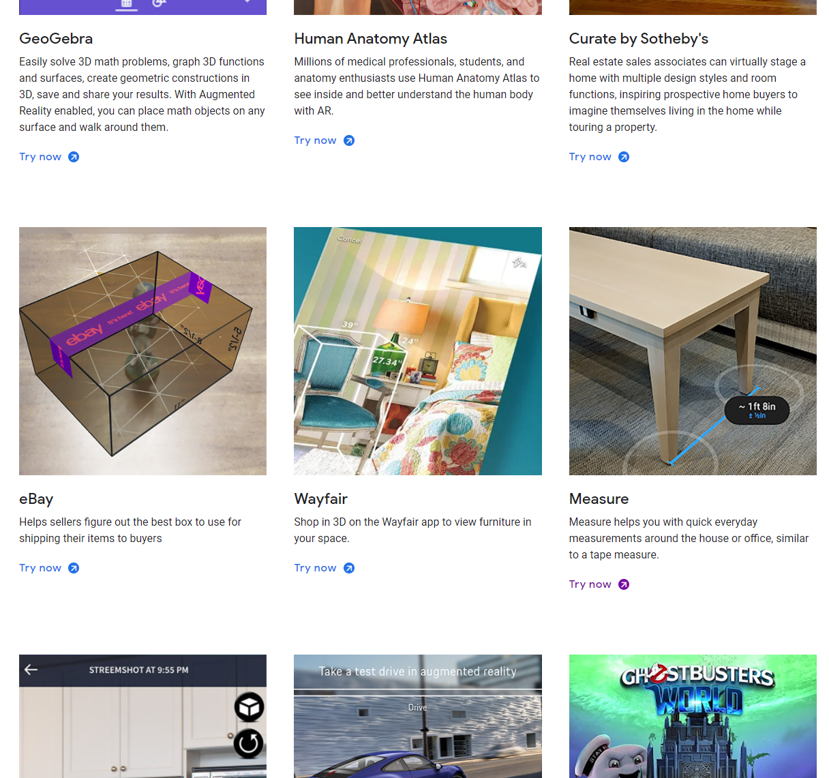
Task: Click the launch icon beside eBay's Try now
Action: pyautogui.click(x=74, y=567)
